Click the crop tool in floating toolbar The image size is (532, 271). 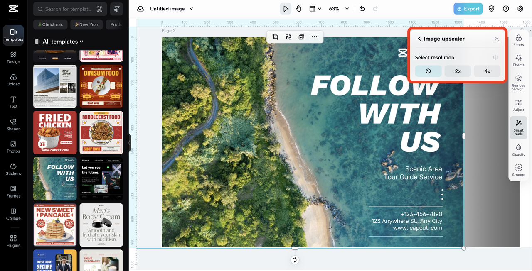[275, 37]
